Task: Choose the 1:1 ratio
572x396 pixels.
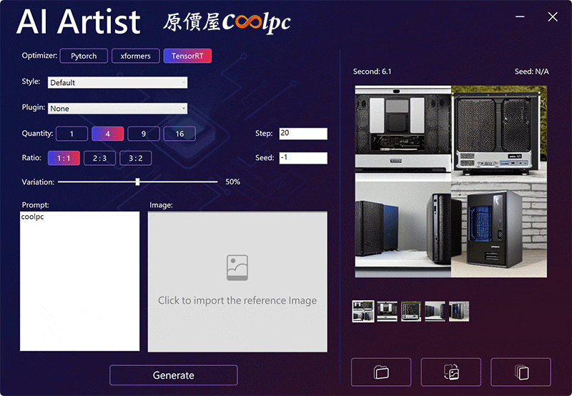Action: (x=64, y=158)
